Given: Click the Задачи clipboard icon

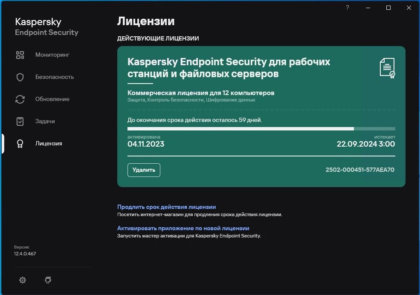Looking at the screenshot, I should 20,121.
